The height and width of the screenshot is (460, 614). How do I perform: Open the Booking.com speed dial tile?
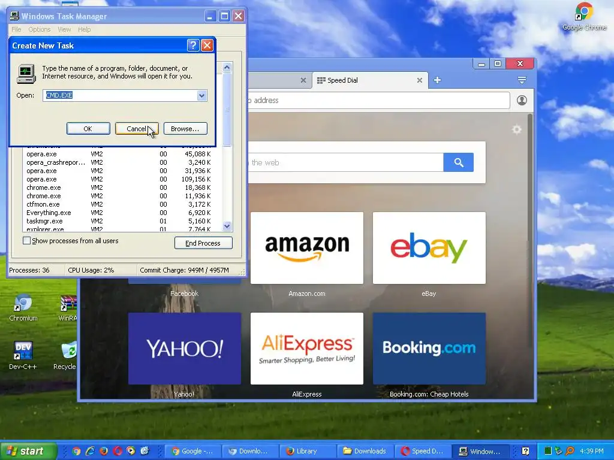[x=429, y=349]
